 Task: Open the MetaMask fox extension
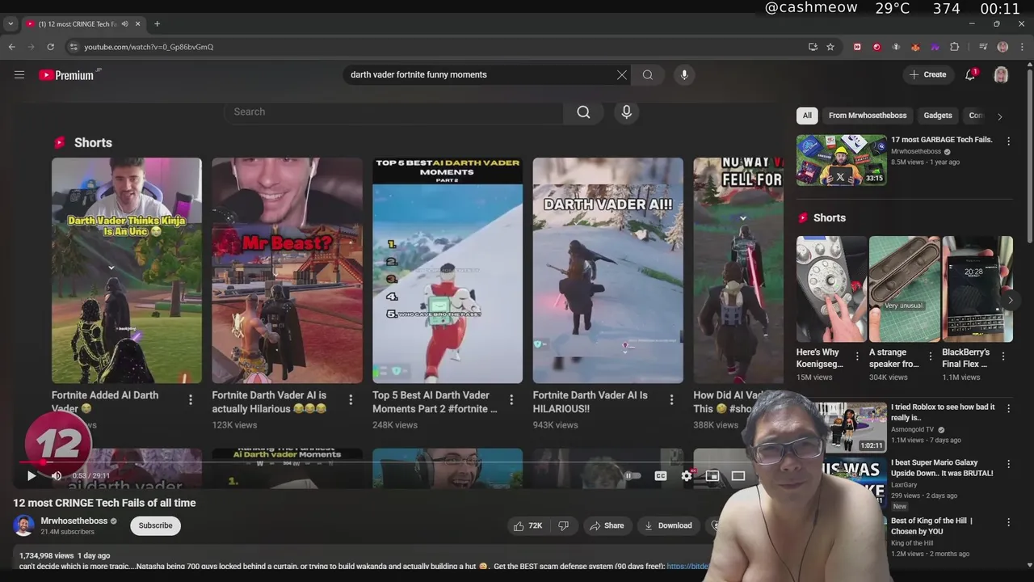coord(915,47)
